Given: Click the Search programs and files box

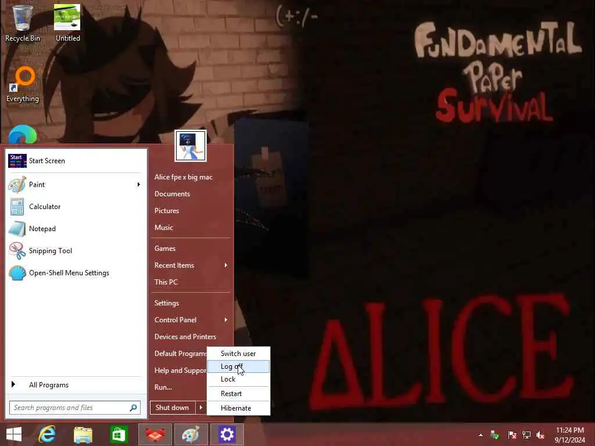Looking at the screenshot, I should click(75, 408).
